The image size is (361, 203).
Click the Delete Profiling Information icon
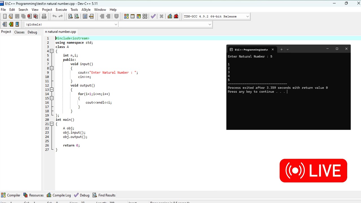pyautogui.click(x=176, y=16)
